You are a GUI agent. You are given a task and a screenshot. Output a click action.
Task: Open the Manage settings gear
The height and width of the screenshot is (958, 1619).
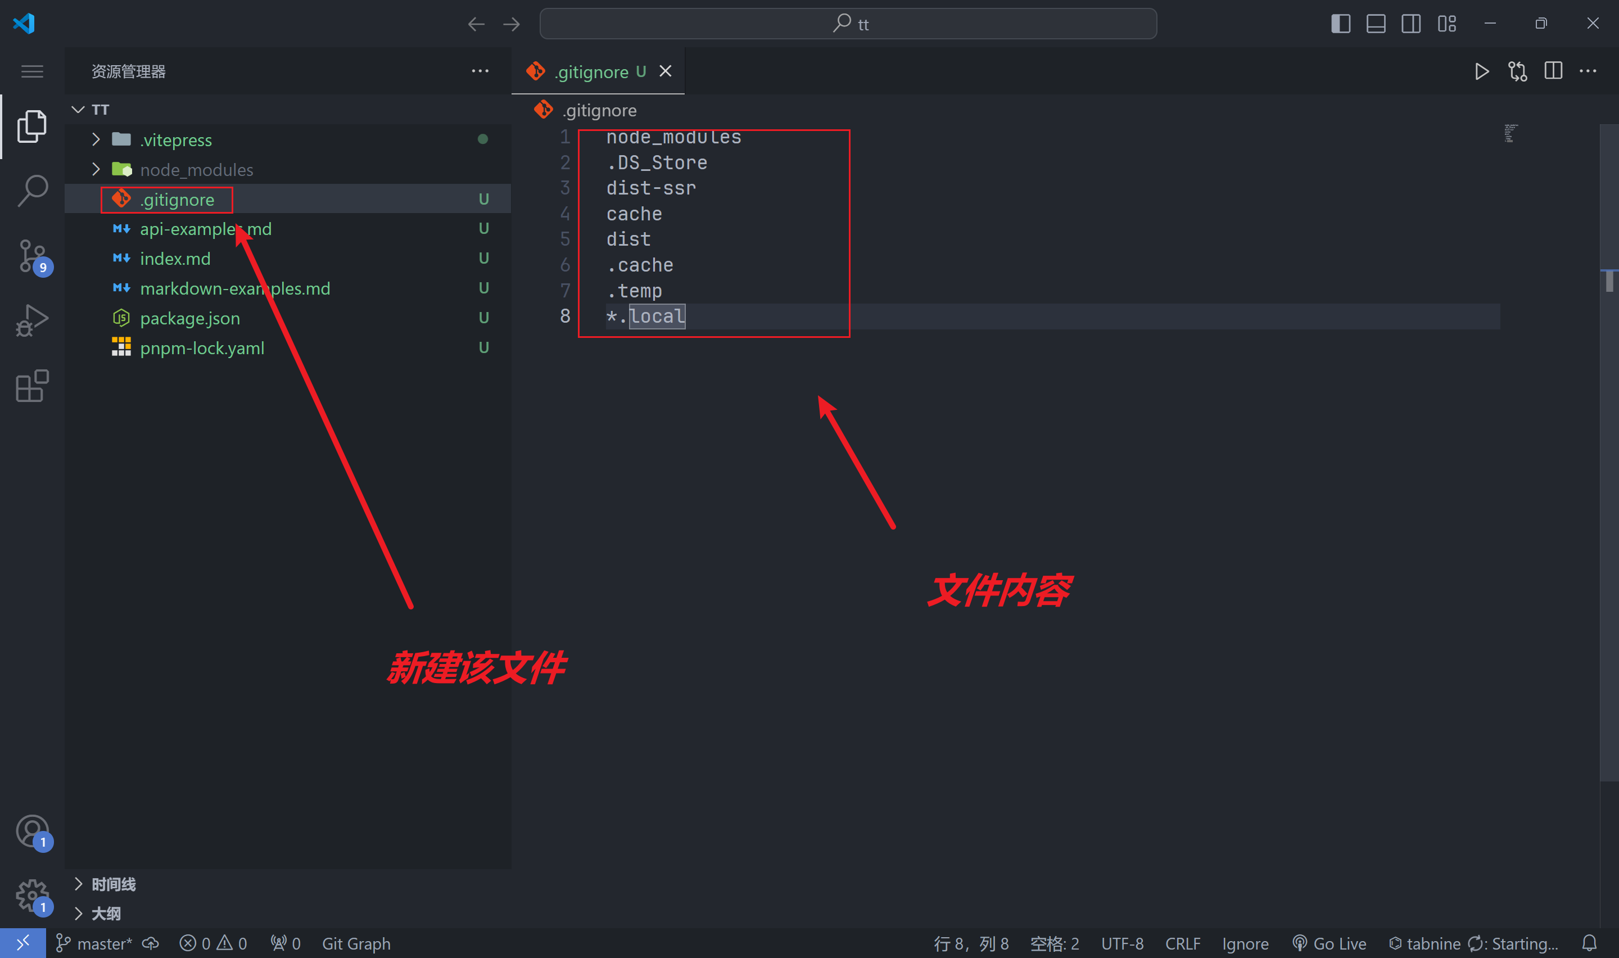pos(32,896)
